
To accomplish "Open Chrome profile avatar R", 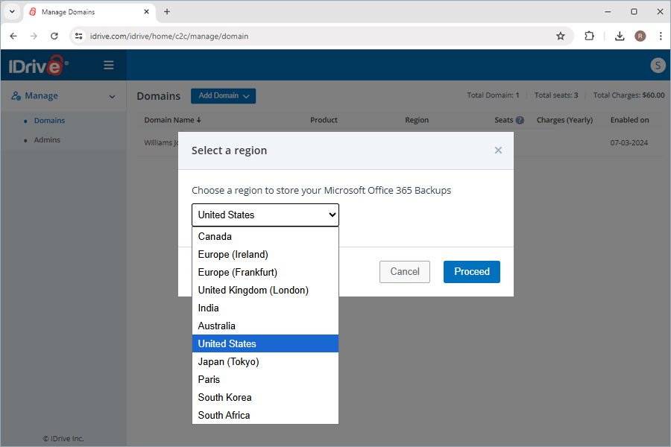I will (x=640, y=37).
